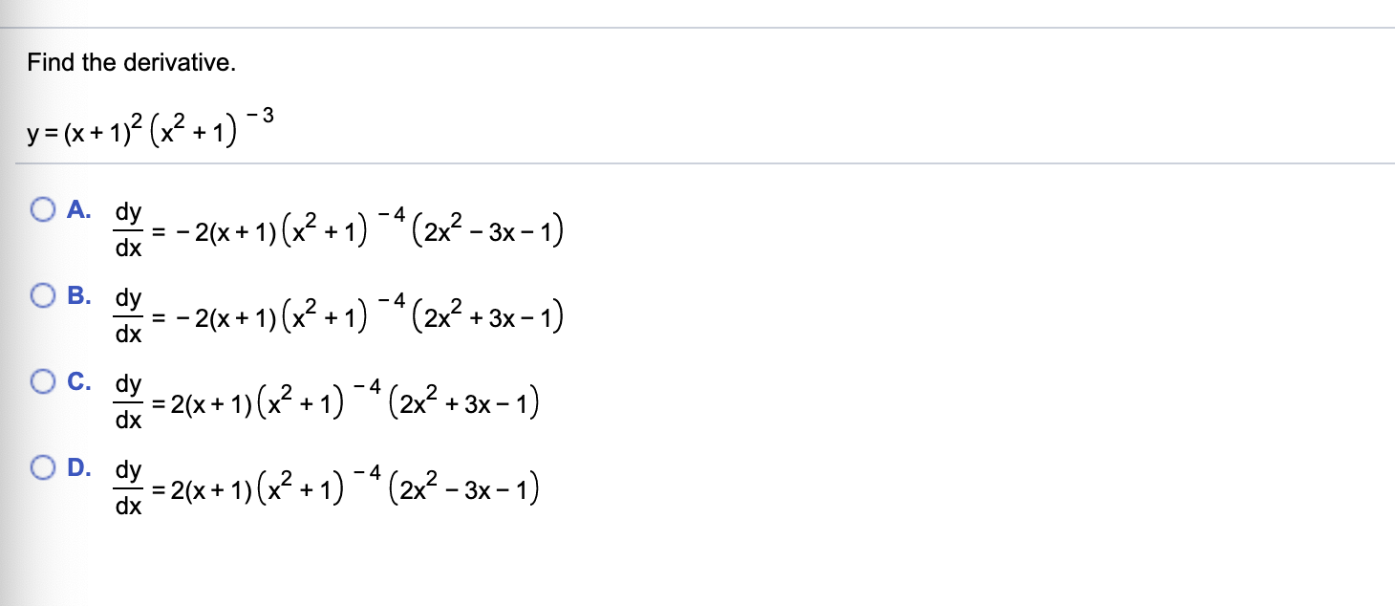This screenshot has height=606, width=1395.
Task: Click the dy/dx fraction in option B
Action: tap(128, 315)
